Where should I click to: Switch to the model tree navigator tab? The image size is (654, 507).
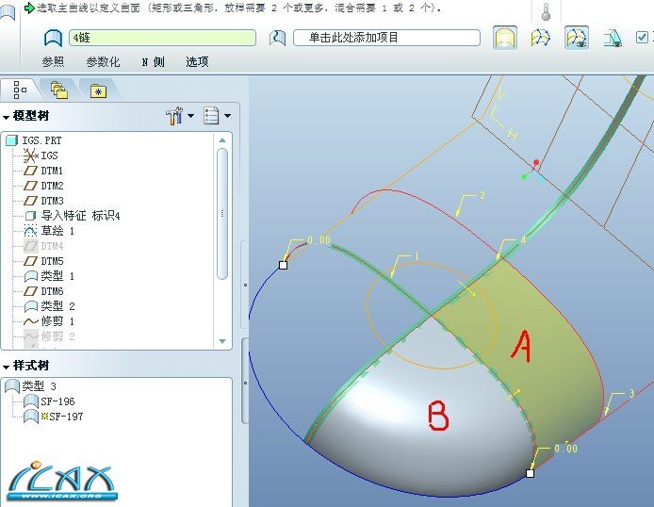(20, 90)
